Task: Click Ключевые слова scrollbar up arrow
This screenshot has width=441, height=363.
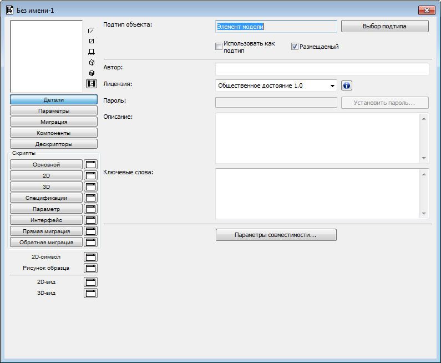Action: (x=424, y=174)
